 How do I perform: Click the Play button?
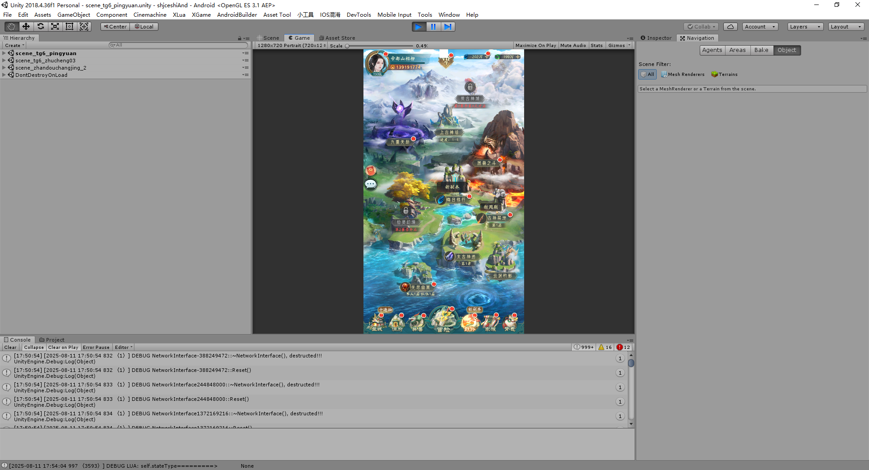click(419, 27)
